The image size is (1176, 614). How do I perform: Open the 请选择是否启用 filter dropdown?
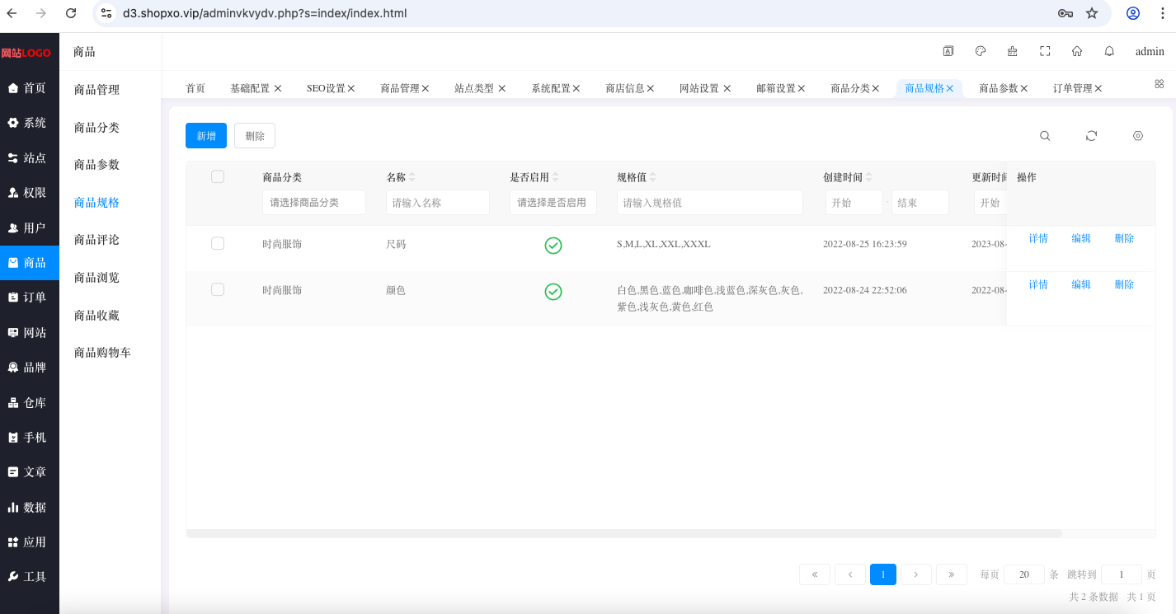[553, 202]
